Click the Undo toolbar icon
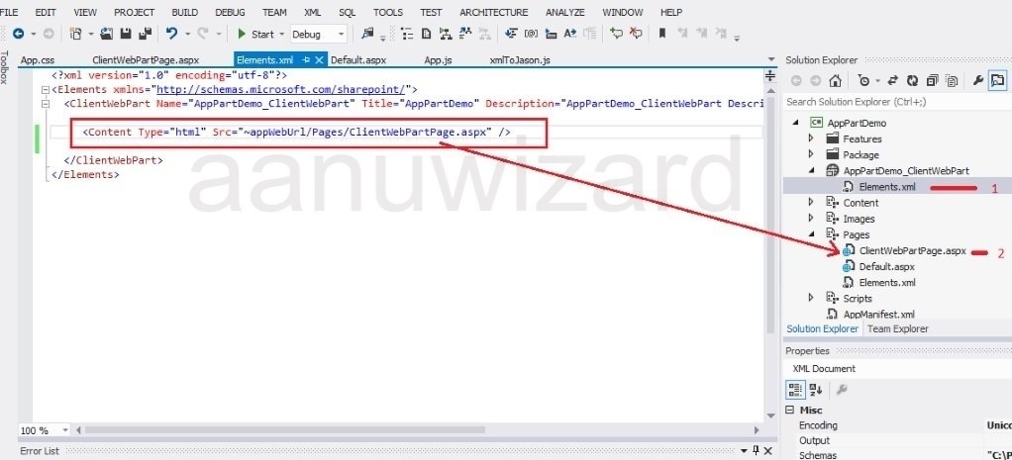The image size is (1012, 460). tap(172, 34)
